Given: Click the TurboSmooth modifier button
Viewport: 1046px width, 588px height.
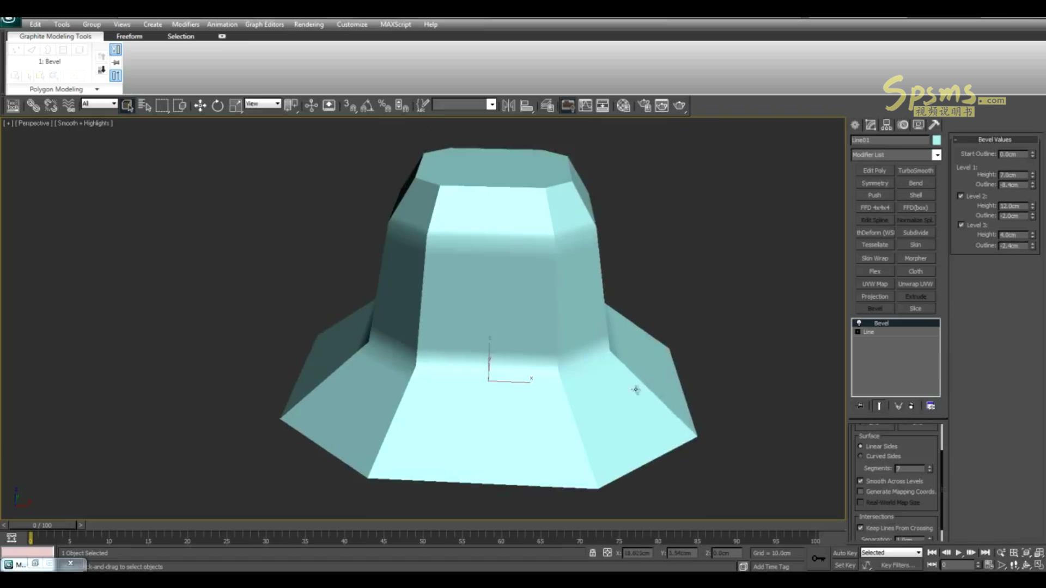Looking at the screenshot, I should 916,170.
